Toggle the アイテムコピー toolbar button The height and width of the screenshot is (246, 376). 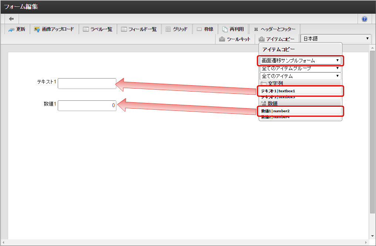tap(277, 39)
